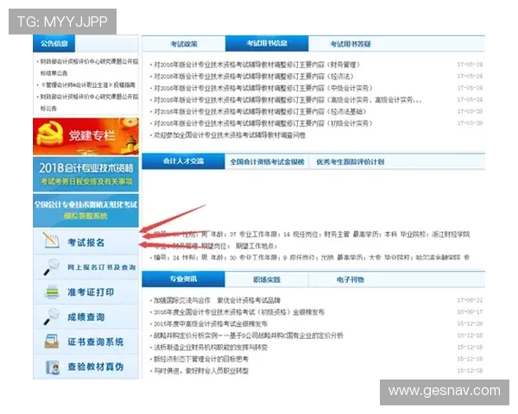The width and height of the screenshot is (518, 414).
Task: Click the ID card icon for 查验教材真伪
Action: coord(53,367)
